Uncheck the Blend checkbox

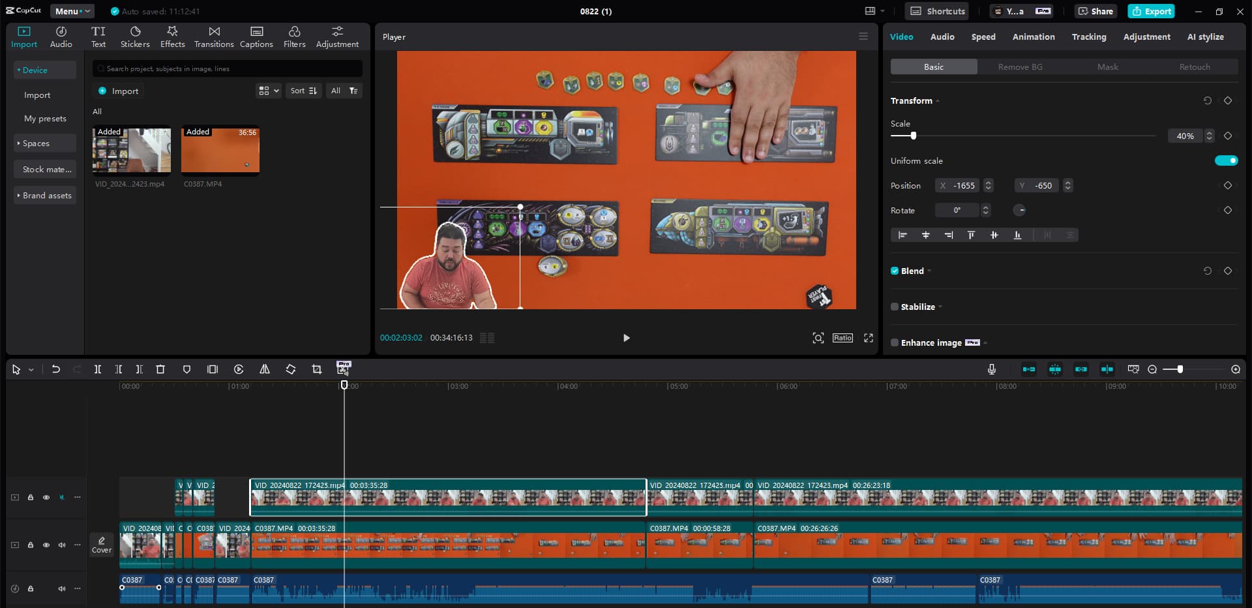tap(895, 271)
